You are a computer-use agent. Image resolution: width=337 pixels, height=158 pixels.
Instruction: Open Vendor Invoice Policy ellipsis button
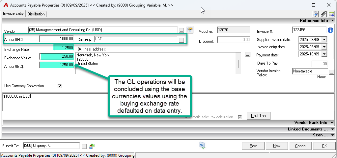332,72
